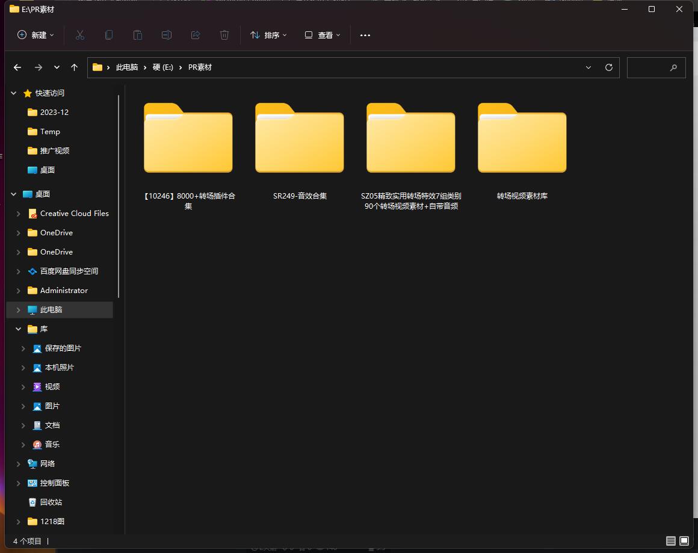Click the Cut scissors icon
Image resolution: width=698 pixels, height=553 pixels.
point(80,35)
